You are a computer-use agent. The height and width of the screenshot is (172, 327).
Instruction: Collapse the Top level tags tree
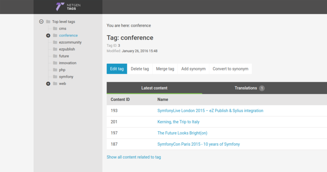41,22
